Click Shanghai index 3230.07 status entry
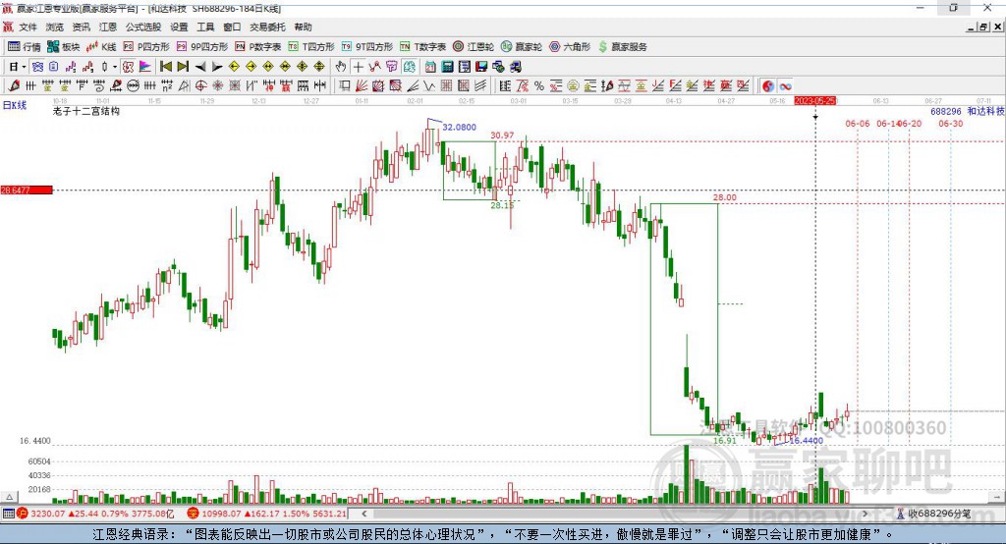 click(95, 514)
